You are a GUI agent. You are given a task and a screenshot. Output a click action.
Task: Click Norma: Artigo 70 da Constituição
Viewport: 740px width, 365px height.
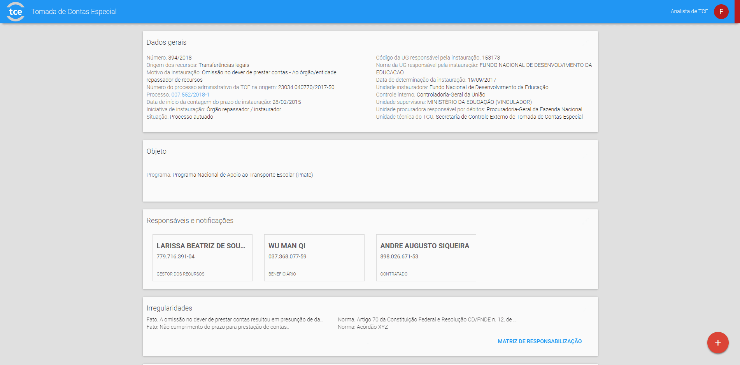(427, 319)
